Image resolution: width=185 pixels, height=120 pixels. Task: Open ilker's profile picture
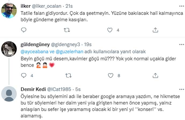pyautogui.click(x=9, y=10)
